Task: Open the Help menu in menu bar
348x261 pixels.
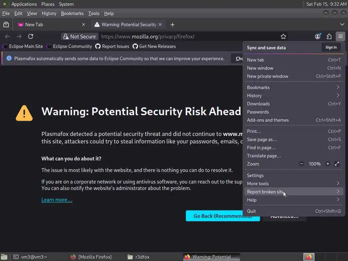Action: (109, 13)
